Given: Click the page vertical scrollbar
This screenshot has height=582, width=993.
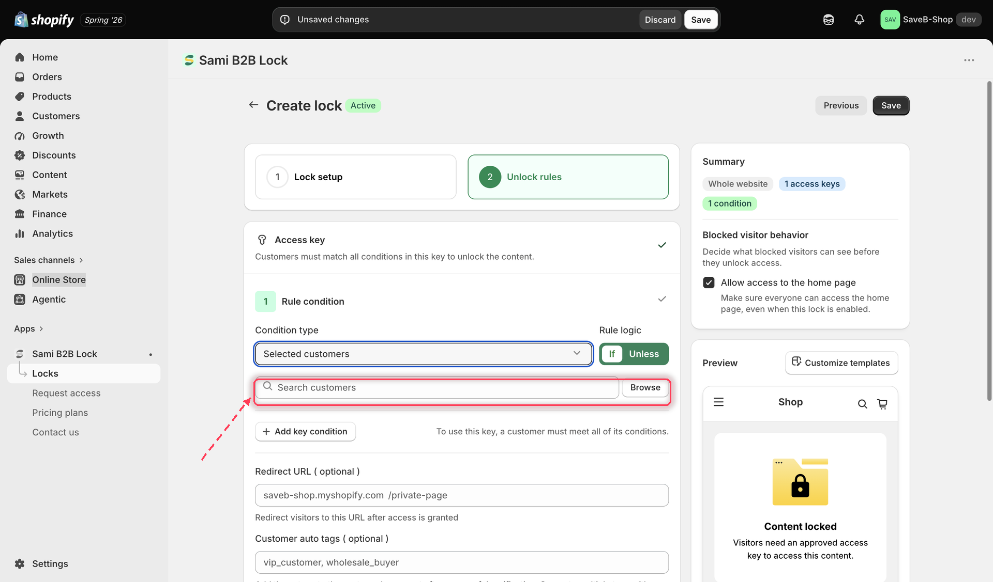Looking at the screenshot, I should coord(989,241).
